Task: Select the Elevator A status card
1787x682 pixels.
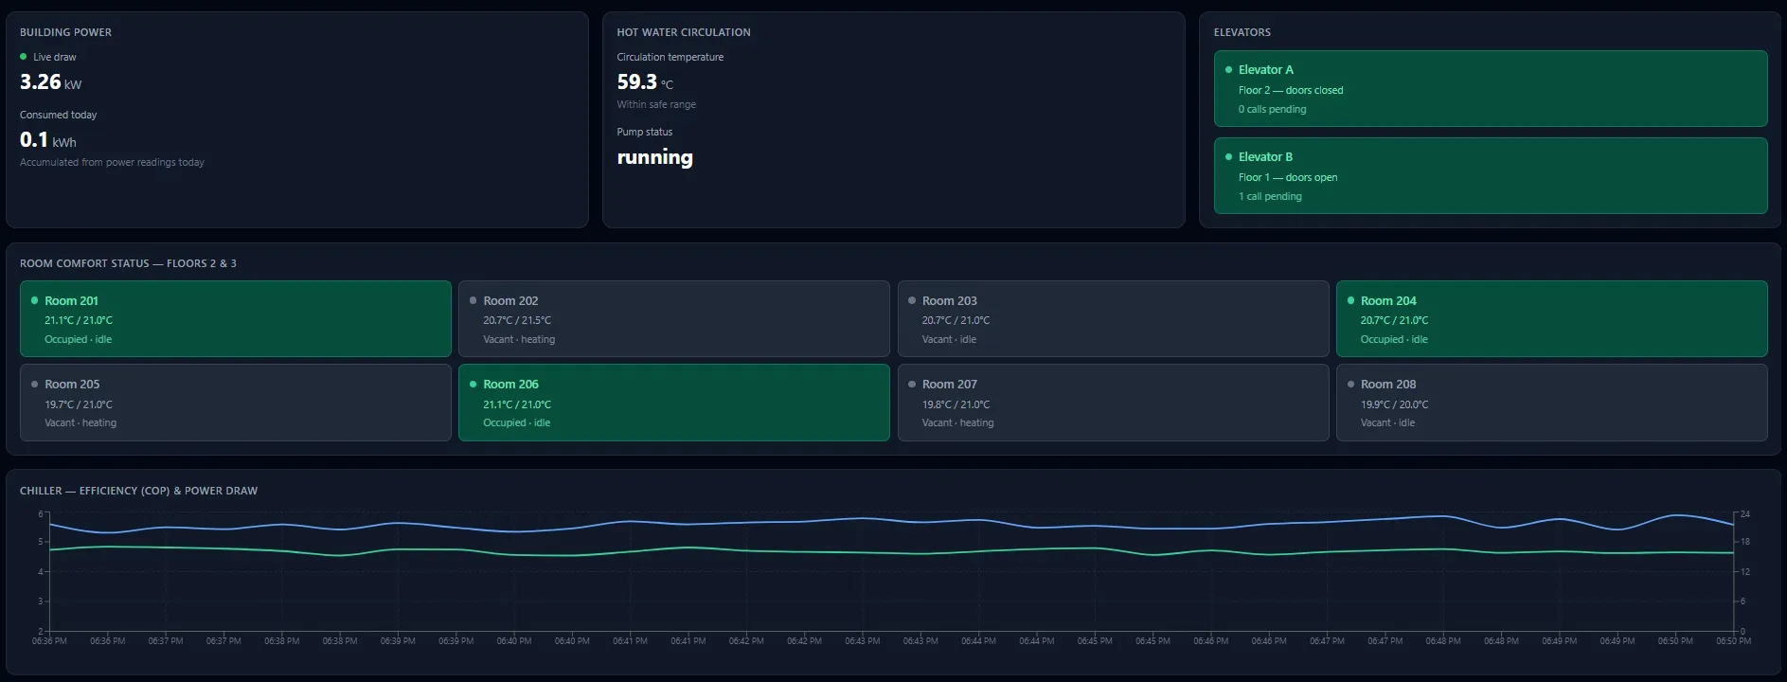Action: [1491, 88]
